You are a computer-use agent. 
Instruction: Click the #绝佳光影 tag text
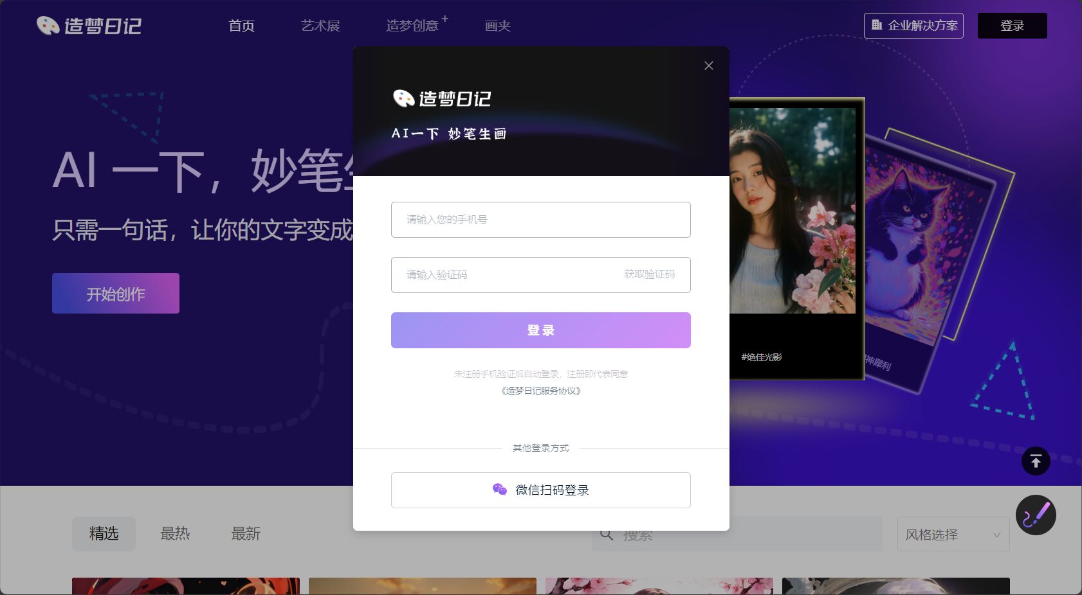(x=762, y=357)
